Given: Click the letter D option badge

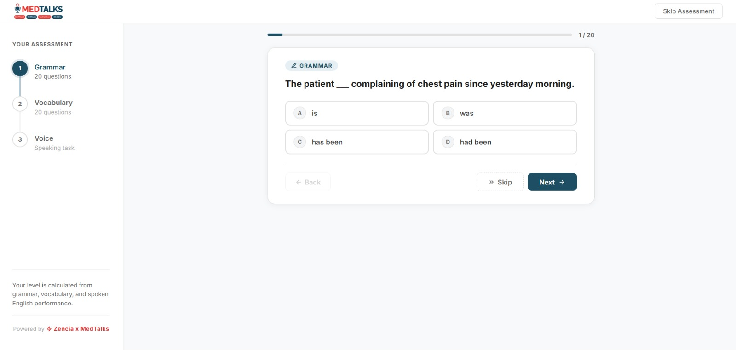Looking at the screenshot, I should click(448, 142).
